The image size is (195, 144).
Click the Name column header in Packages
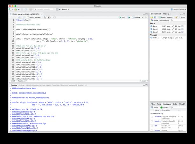[x=157, y=110]
